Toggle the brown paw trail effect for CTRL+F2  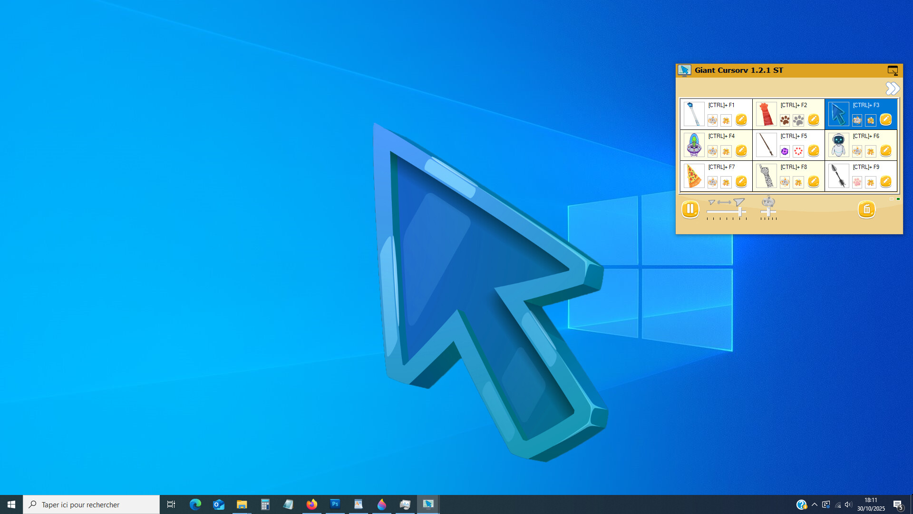point(785,120)
